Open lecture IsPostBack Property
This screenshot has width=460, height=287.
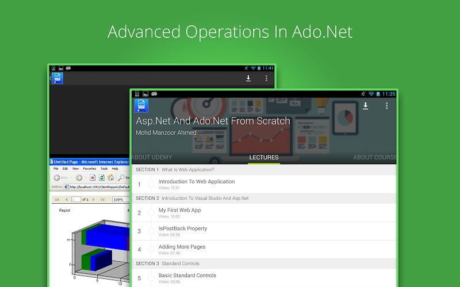[x=264, y=231]
